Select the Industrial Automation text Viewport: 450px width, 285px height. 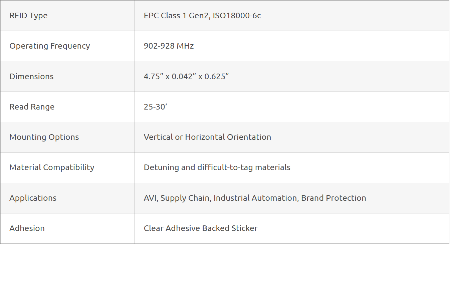click(x=256, y=198)
